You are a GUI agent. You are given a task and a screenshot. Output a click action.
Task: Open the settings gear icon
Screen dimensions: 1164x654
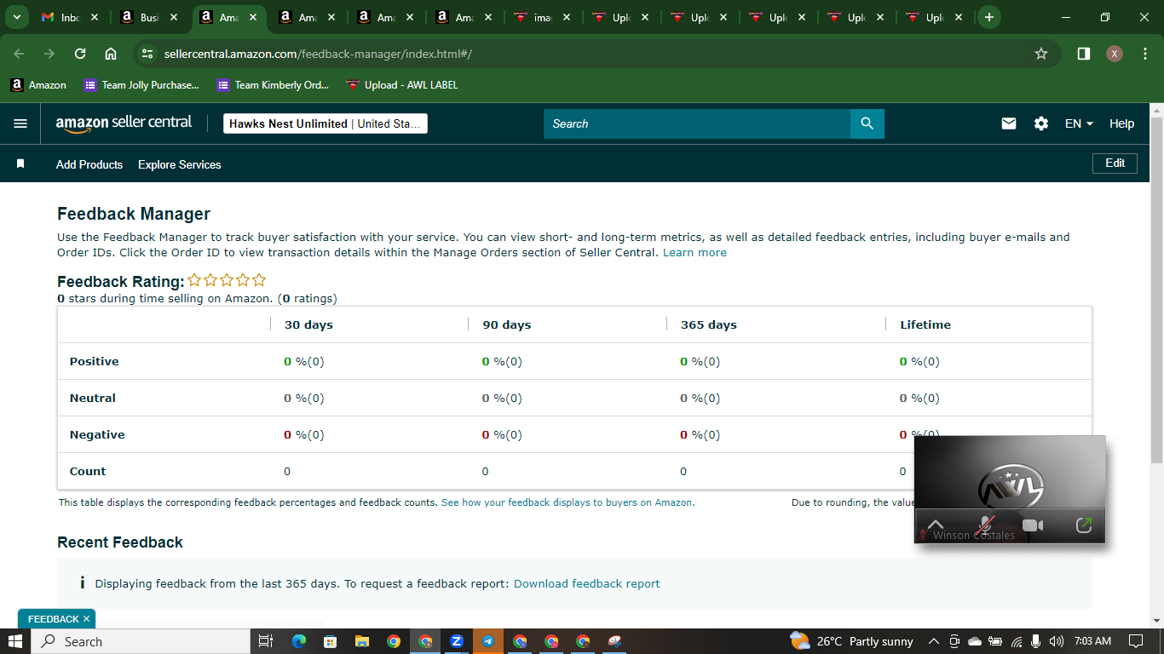1041,123
